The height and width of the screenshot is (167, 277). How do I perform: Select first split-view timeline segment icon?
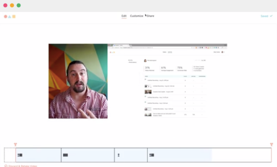20,155
